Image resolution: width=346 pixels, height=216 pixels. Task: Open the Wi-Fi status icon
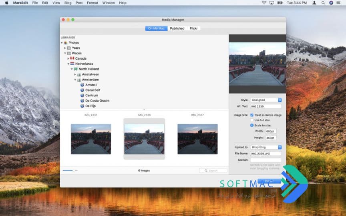point(264,3)
